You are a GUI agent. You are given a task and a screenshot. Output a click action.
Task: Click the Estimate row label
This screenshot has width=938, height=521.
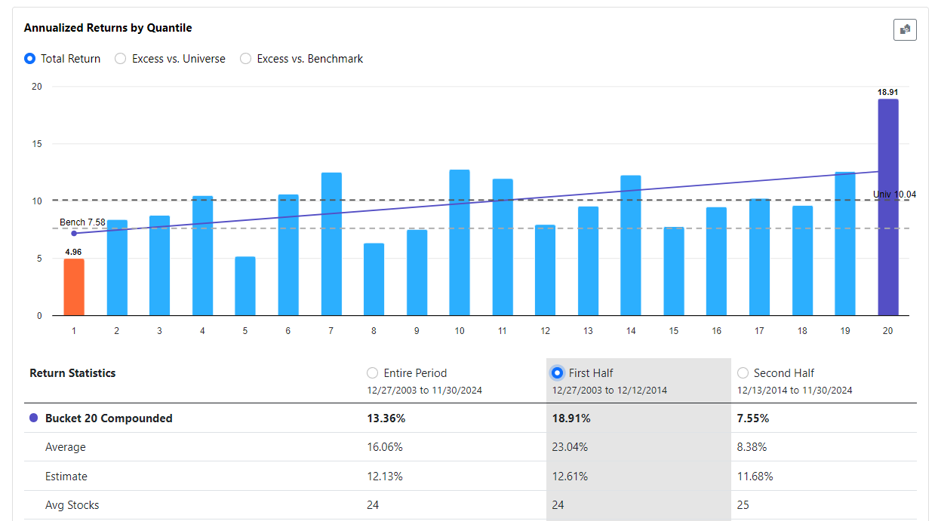pyautogui.click(x=66, y=477)
